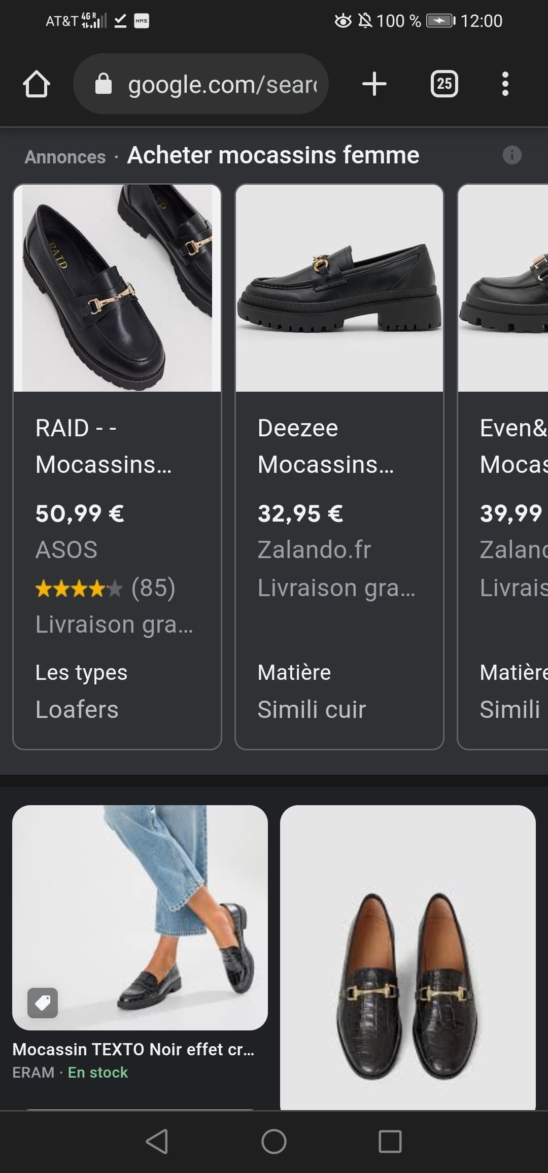548x1173 pixels.
Task: Open the recent apps square button
Action: [390, 1142]
